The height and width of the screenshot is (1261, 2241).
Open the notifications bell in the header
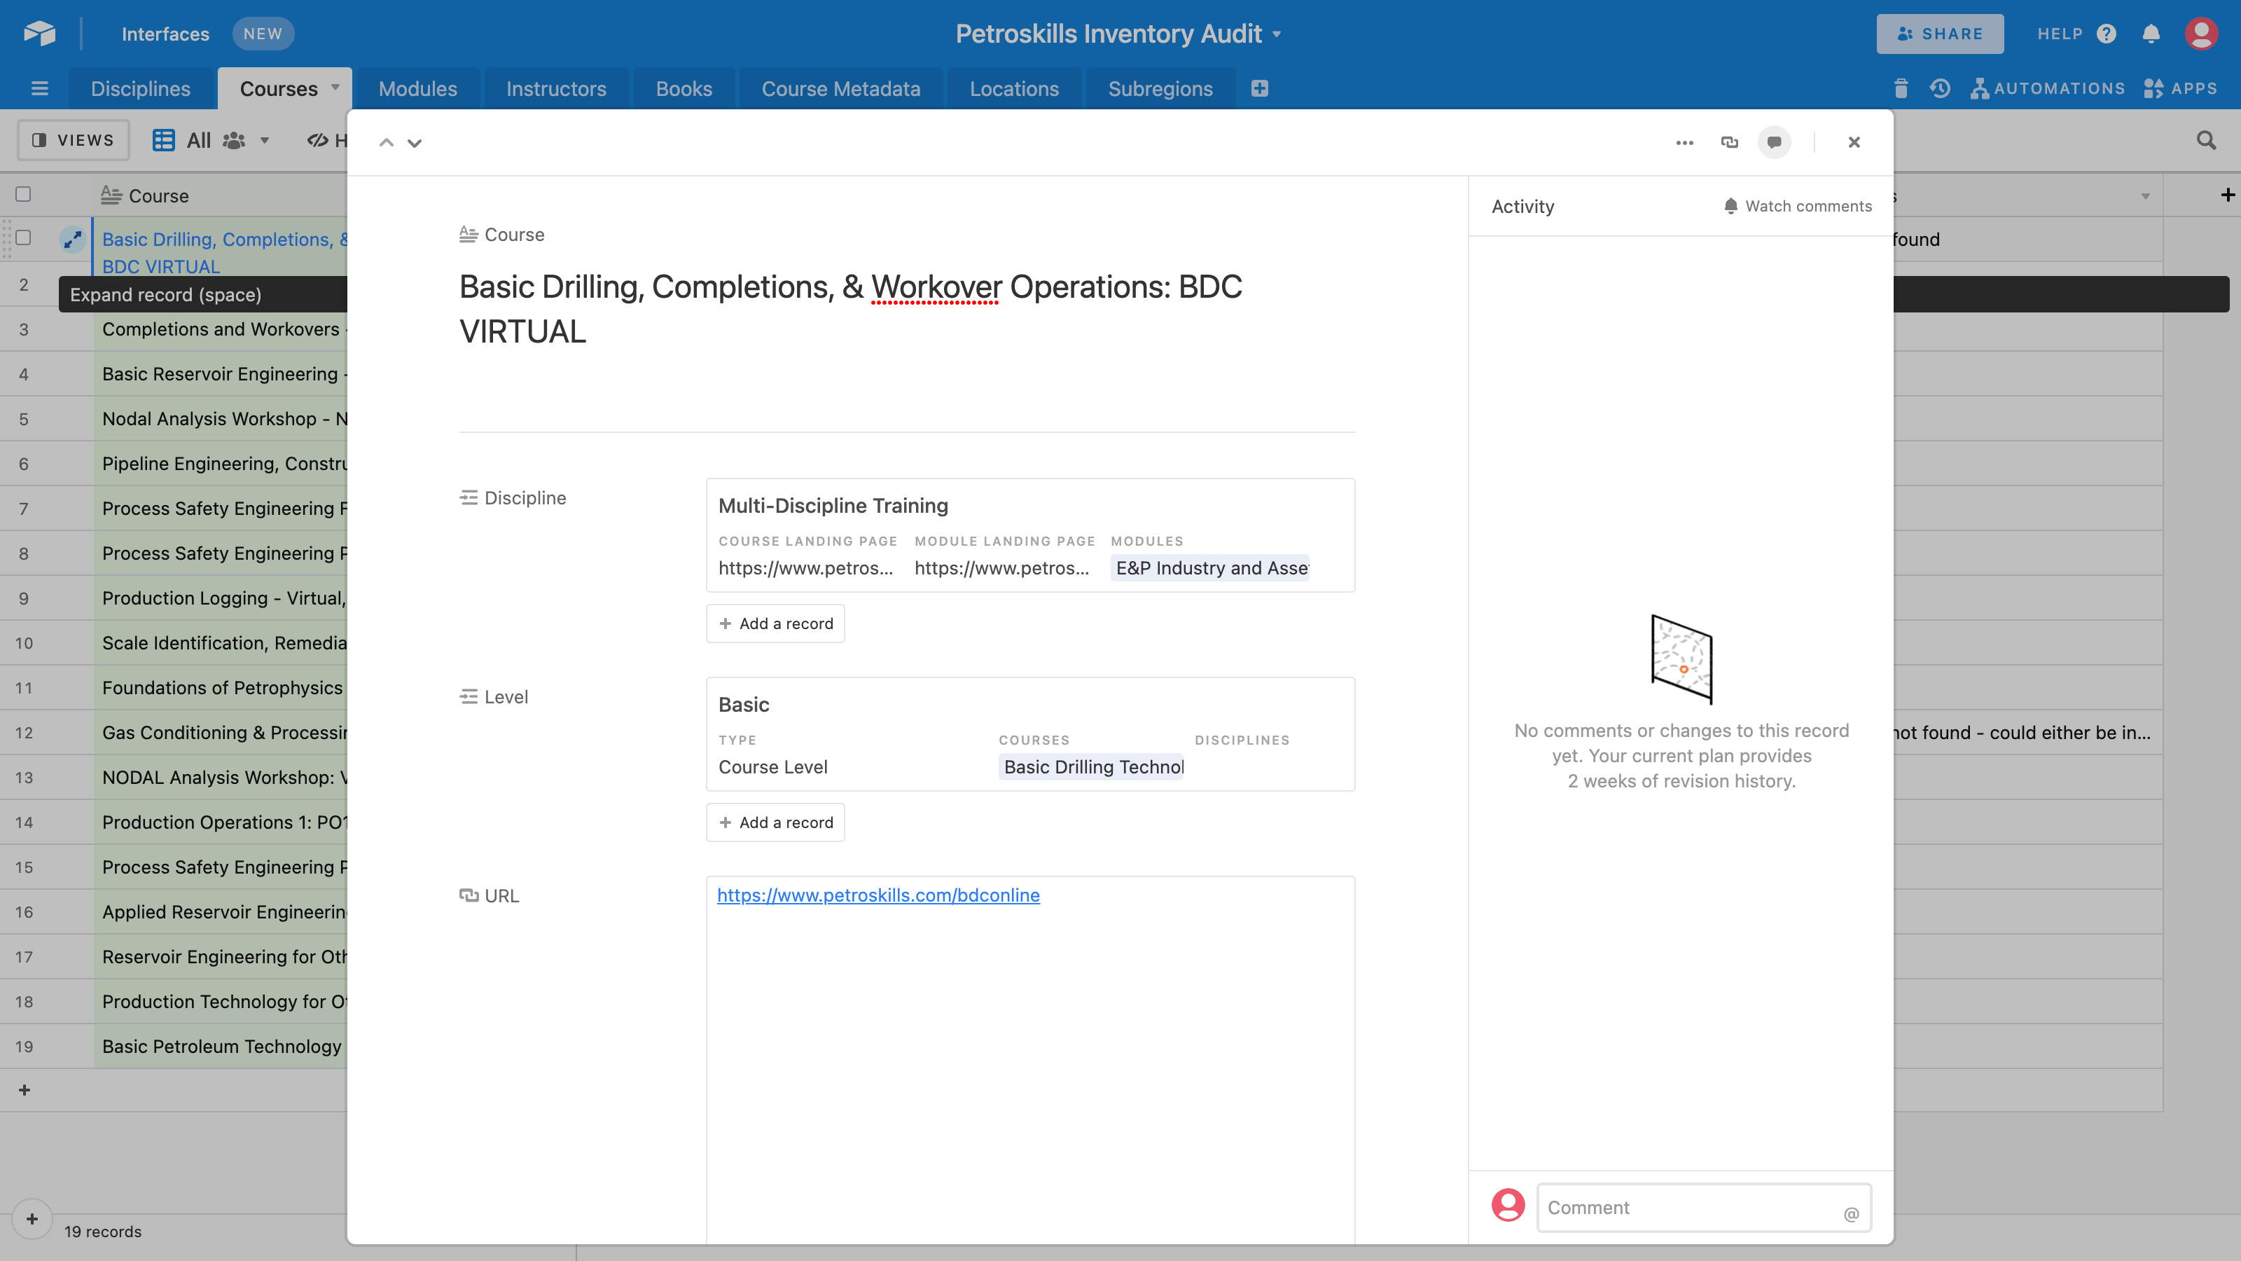pyautogui.click(x=2151, y=34)
